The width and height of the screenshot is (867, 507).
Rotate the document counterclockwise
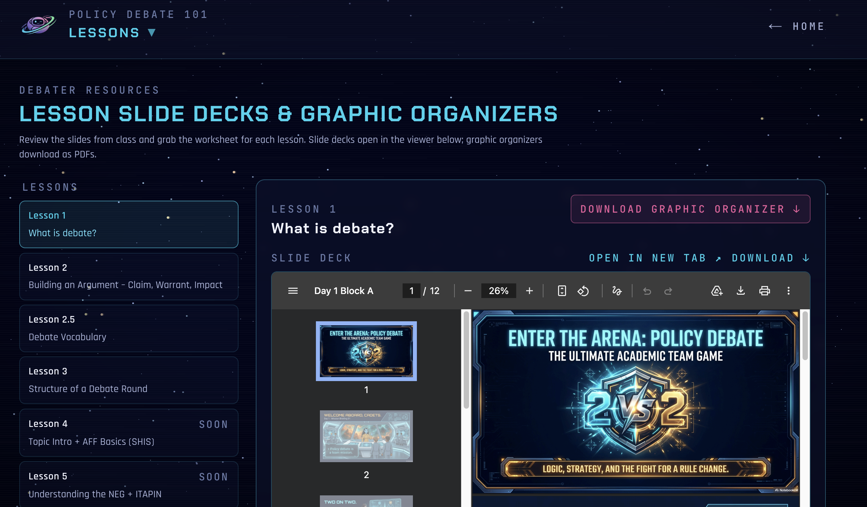[583, 291]
